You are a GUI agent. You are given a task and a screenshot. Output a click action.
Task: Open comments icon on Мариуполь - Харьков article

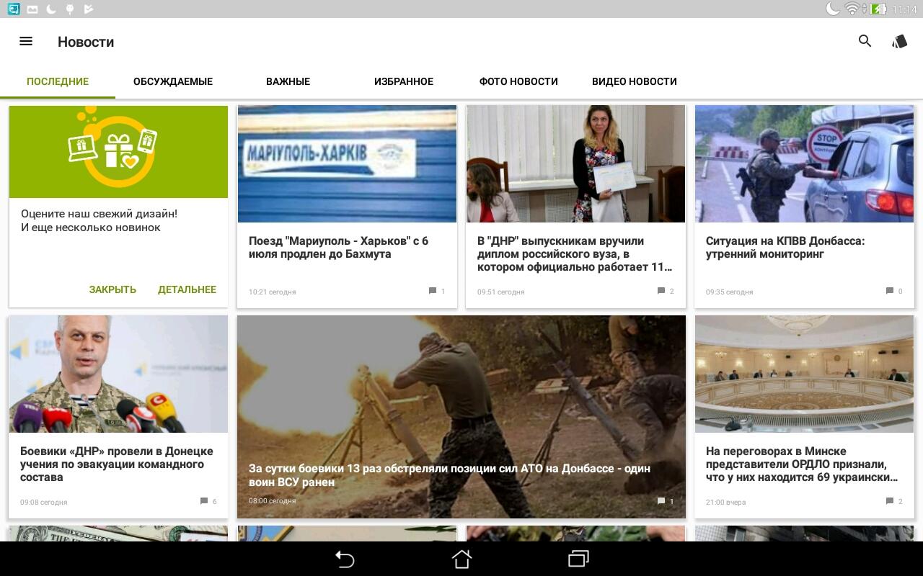[x=433, y=291]
